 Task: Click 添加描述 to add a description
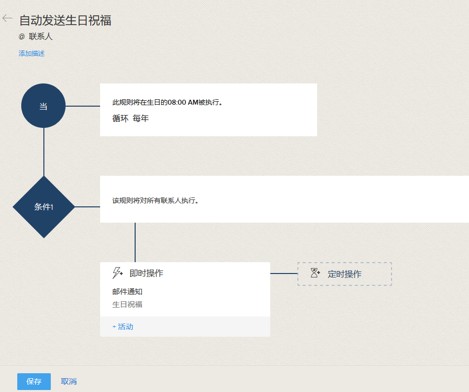tap(32, 53)
